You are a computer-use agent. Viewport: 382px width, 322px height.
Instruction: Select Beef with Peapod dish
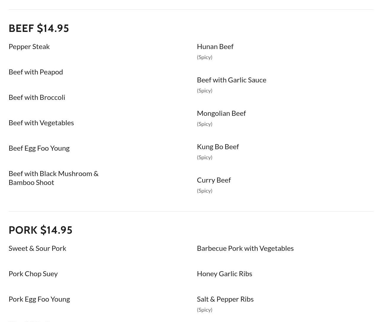coord(36,72)
